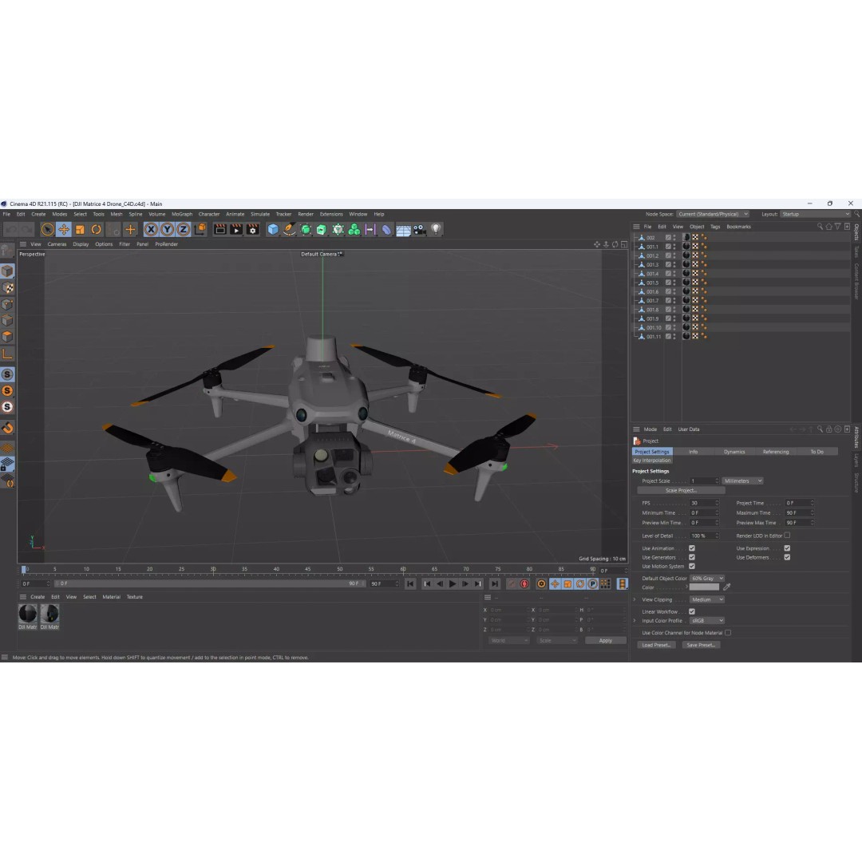
Task: Switch the coordinate system icon
Action: (x=200, y=229)
